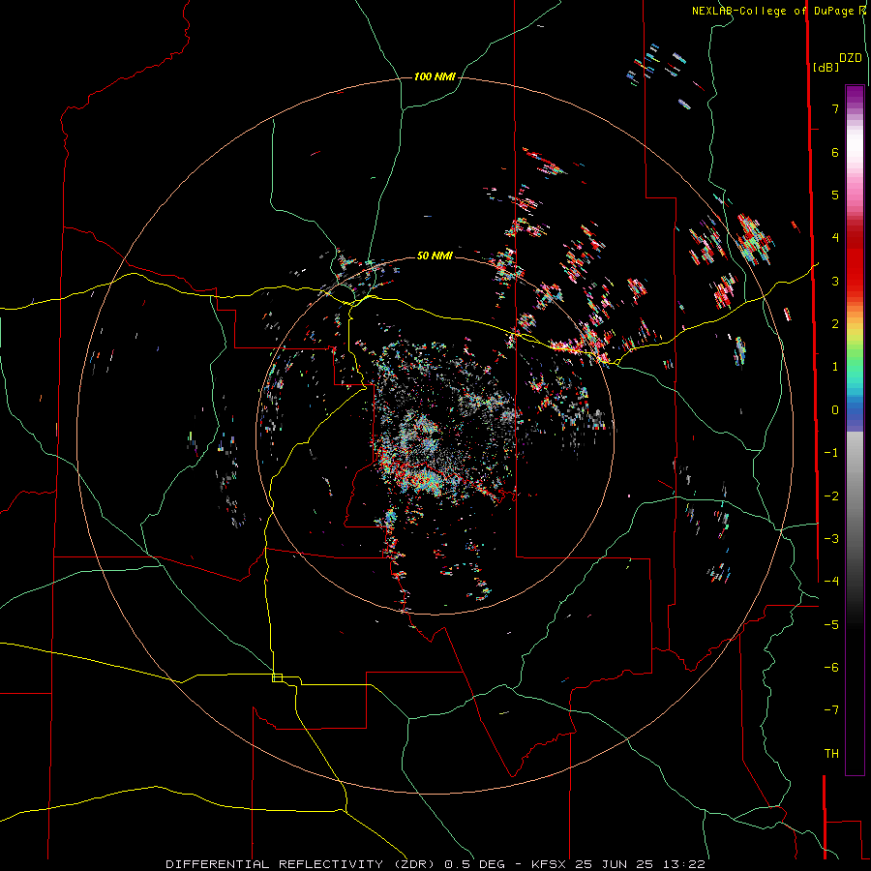The height and width of the screenshot is (871, 871).
Task: Click the small square marker on yellow highway
Action: 277,677
